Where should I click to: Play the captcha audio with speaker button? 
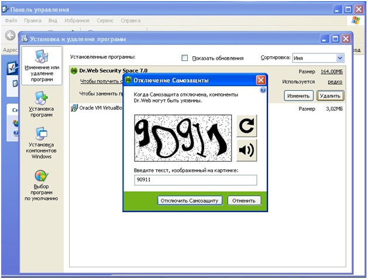coord(247,150)
